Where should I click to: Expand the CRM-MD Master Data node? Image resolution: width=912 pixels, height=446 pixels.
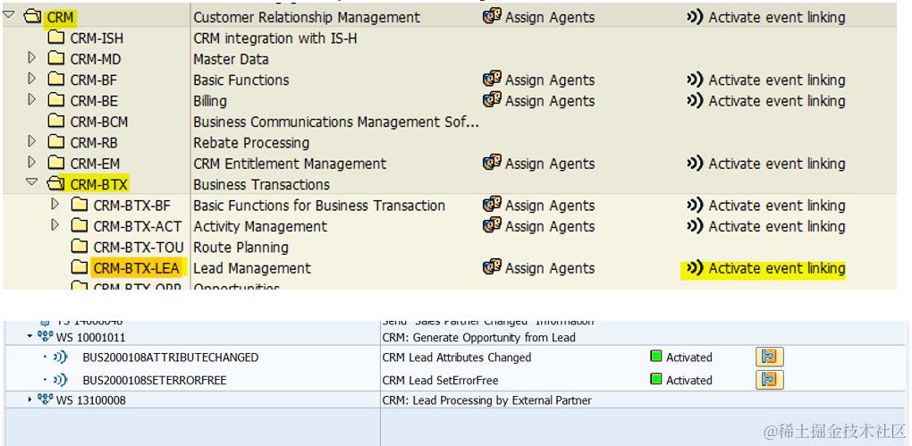click(x=32, y=58)
